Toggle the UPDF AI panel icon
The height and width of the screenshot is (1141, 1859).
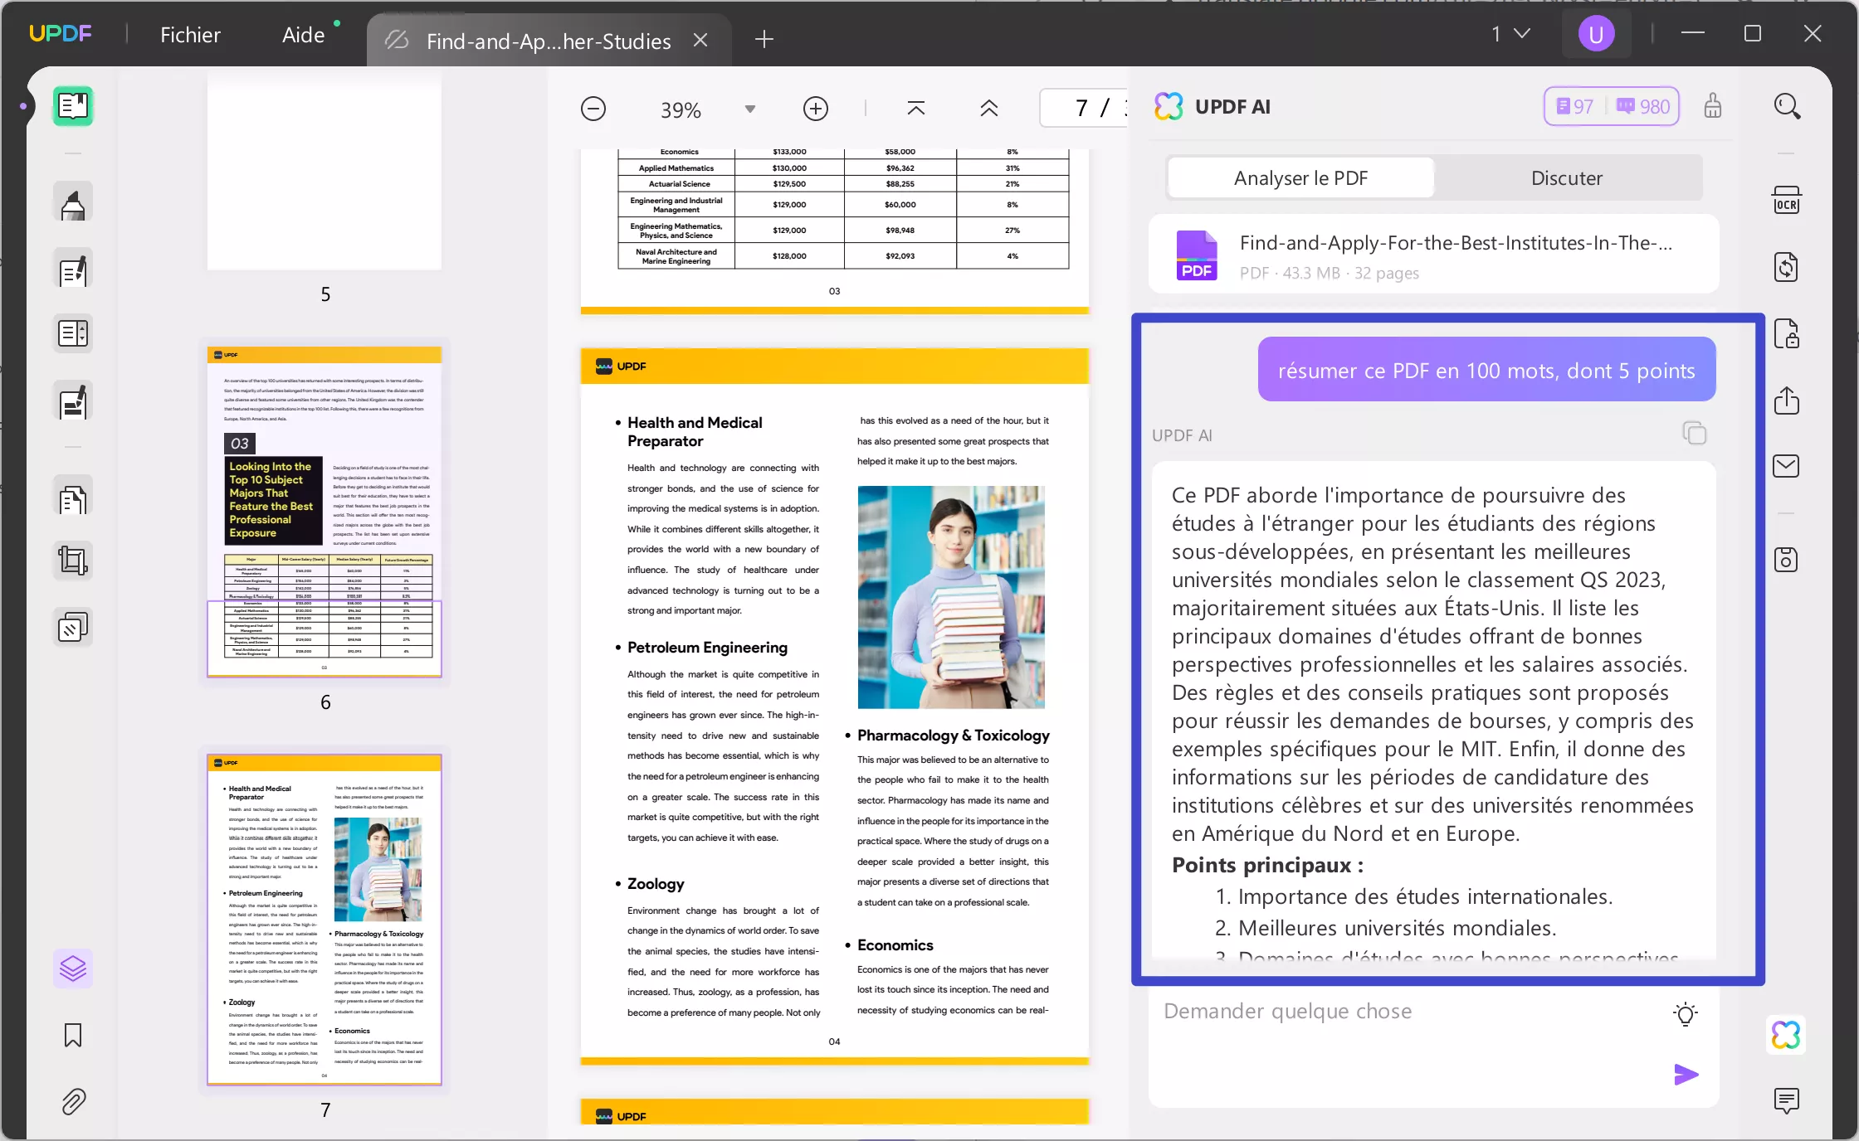pyautogui.click(x=1787, y=1035)
